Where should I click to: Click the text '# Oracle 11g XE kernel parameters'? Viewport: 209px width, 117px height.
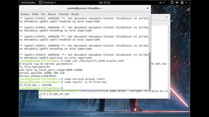pyautogui.click(x=46, y=64)
